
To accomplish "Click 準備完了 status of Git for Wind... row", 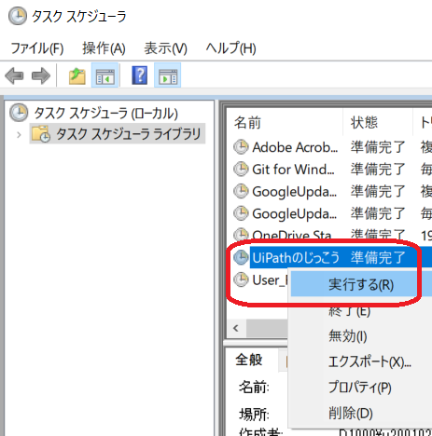I will 378,170.
